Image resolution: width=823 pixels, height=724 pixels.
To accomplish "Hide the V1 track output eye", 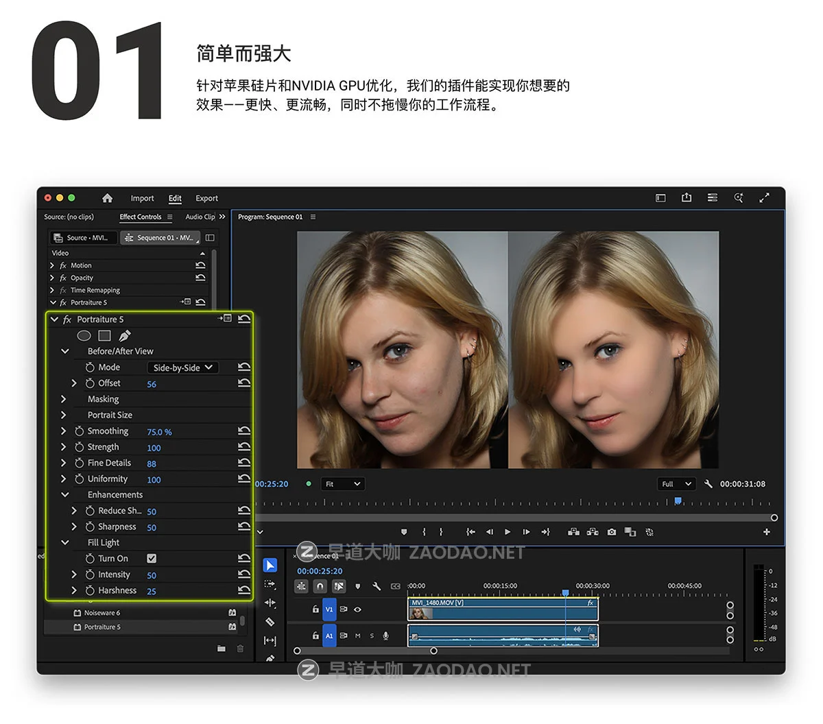I will point(357,609).
